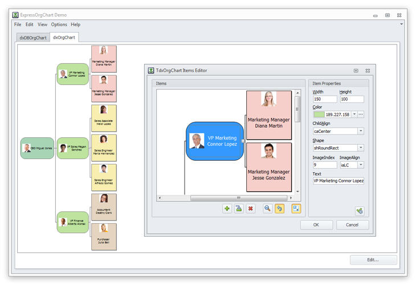Screen dimensions: 416x285
Task: Select Sales Engineer Maria Hernandez node
Action: point(104,148)
